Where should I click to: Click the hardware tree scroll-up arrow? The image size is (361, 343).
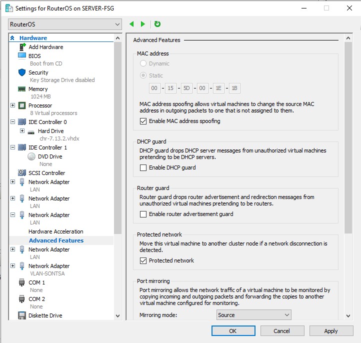(x=117, y=38)
